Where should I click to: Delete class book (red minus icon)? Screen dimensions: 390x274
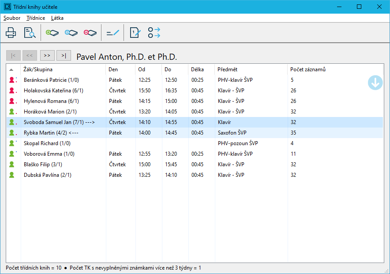pyautogui.click(x=90, y=33)
